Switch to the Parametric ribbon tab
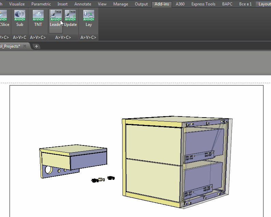 click(41, 4)
